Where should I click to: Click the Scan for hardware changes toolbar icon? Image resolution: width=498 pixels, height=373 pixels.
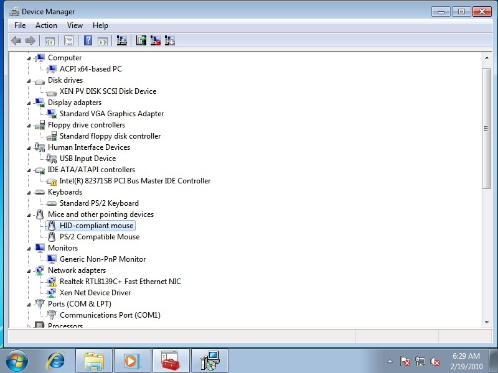[122, 41]
